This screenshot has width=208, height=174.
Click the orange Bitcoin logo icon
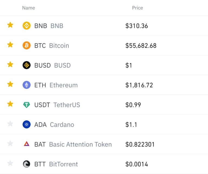[27, 45]
